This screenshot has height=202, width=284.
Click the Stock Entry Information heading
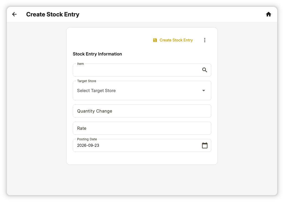97,54
